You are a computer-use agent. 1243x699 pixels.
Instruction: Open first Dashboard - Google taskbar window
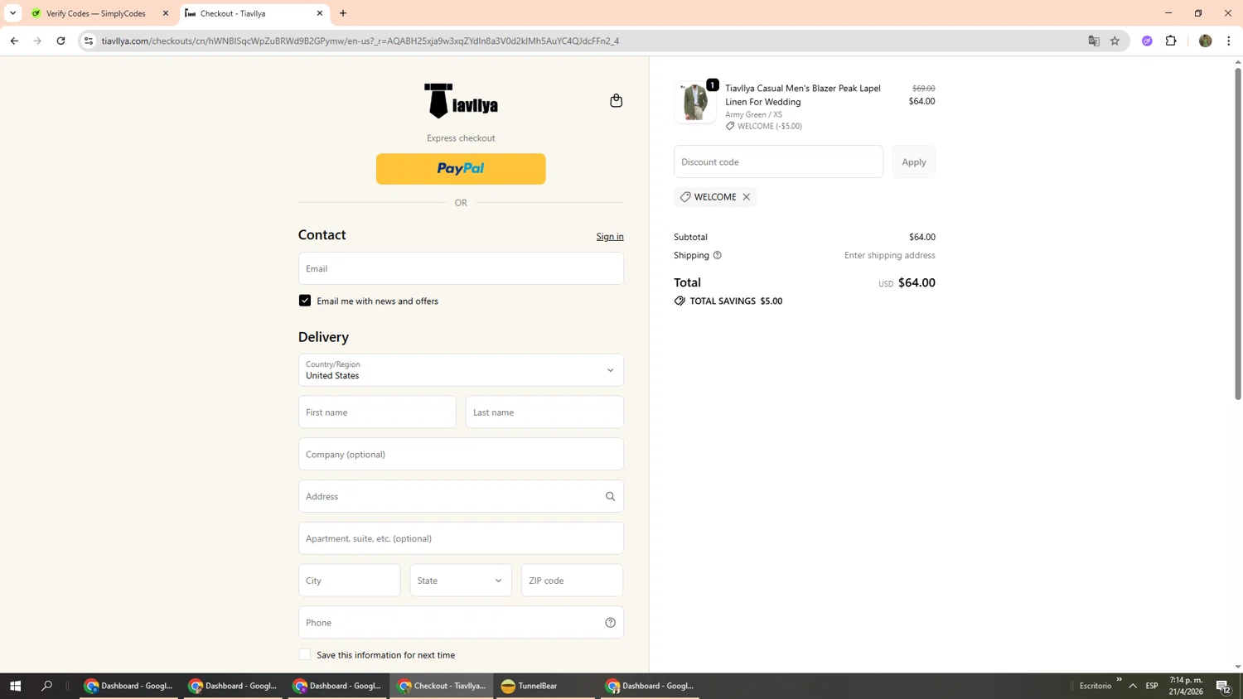pyautogui.click(x=129, y=686)
